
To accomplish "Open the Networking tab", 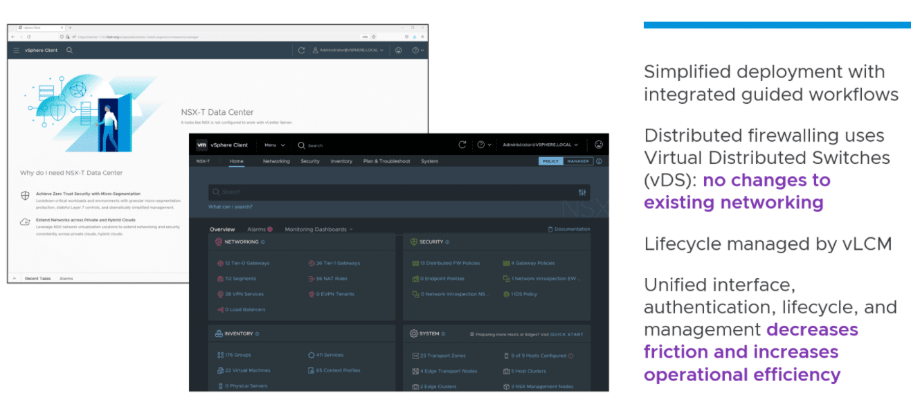I will coord(276,161).
